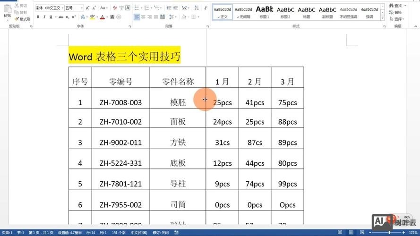Viewport: 420px width, 236px height.
Task: Switch to Read Mode view
Action: (340, 233)
